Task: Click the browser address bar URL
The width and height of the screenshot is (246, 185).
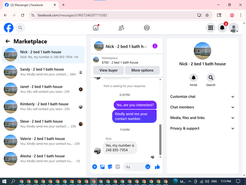Action: tap(72, 15)
